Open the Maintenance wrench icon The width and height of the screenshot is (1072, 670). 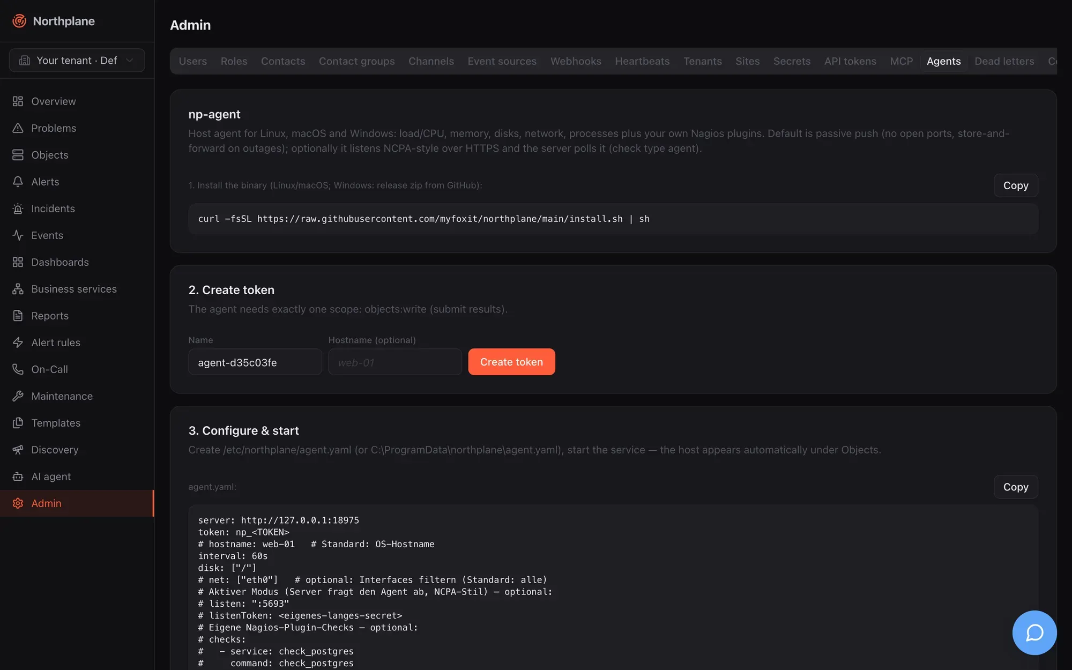(18, 396)
